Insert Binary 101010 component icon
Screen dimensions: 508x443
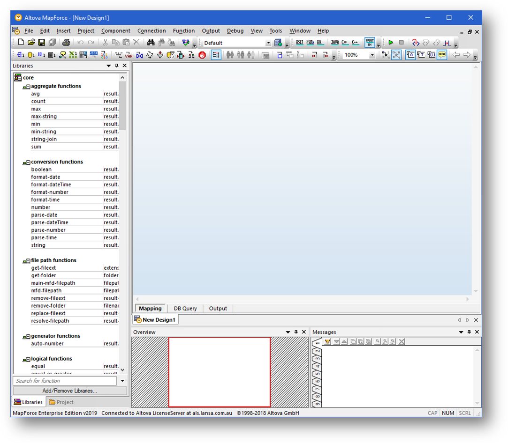pyautogui.click(x=104, y=55)
